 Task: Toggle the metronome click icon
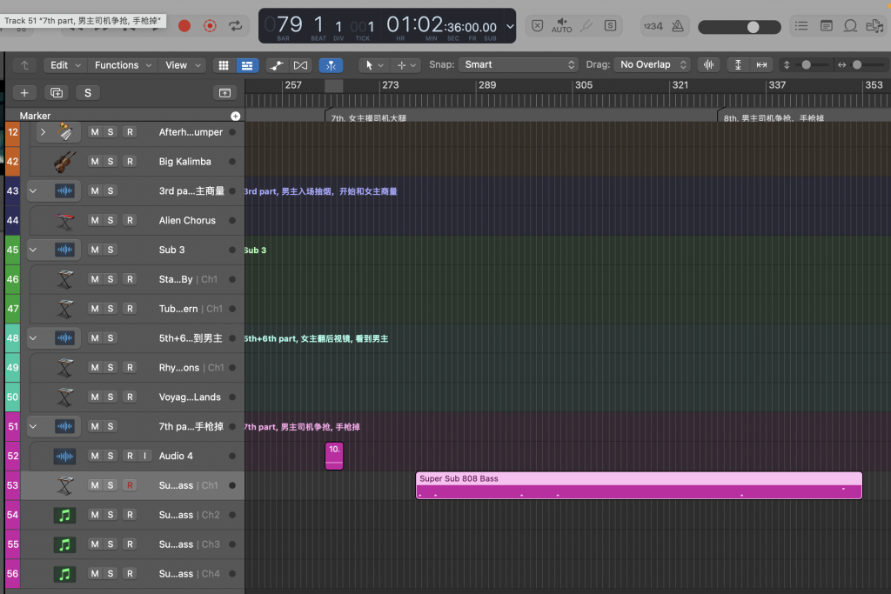677,25
